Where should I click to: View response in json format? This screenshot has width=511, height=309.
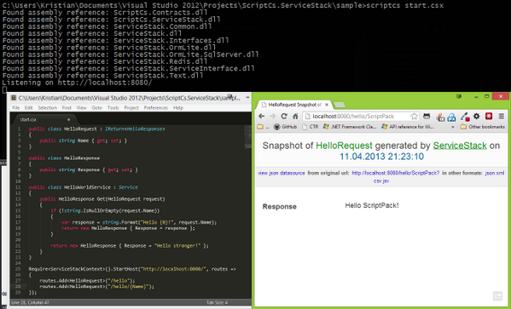490,173
